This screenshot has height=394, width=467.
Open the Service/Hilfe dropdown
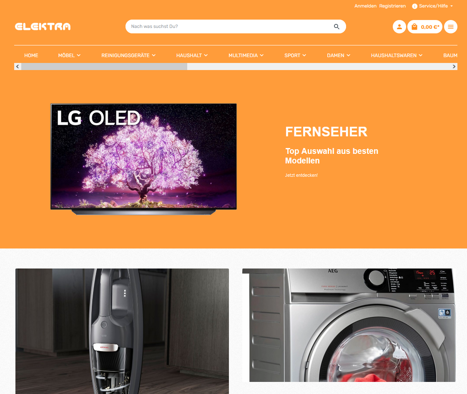(x=432, y=6)
